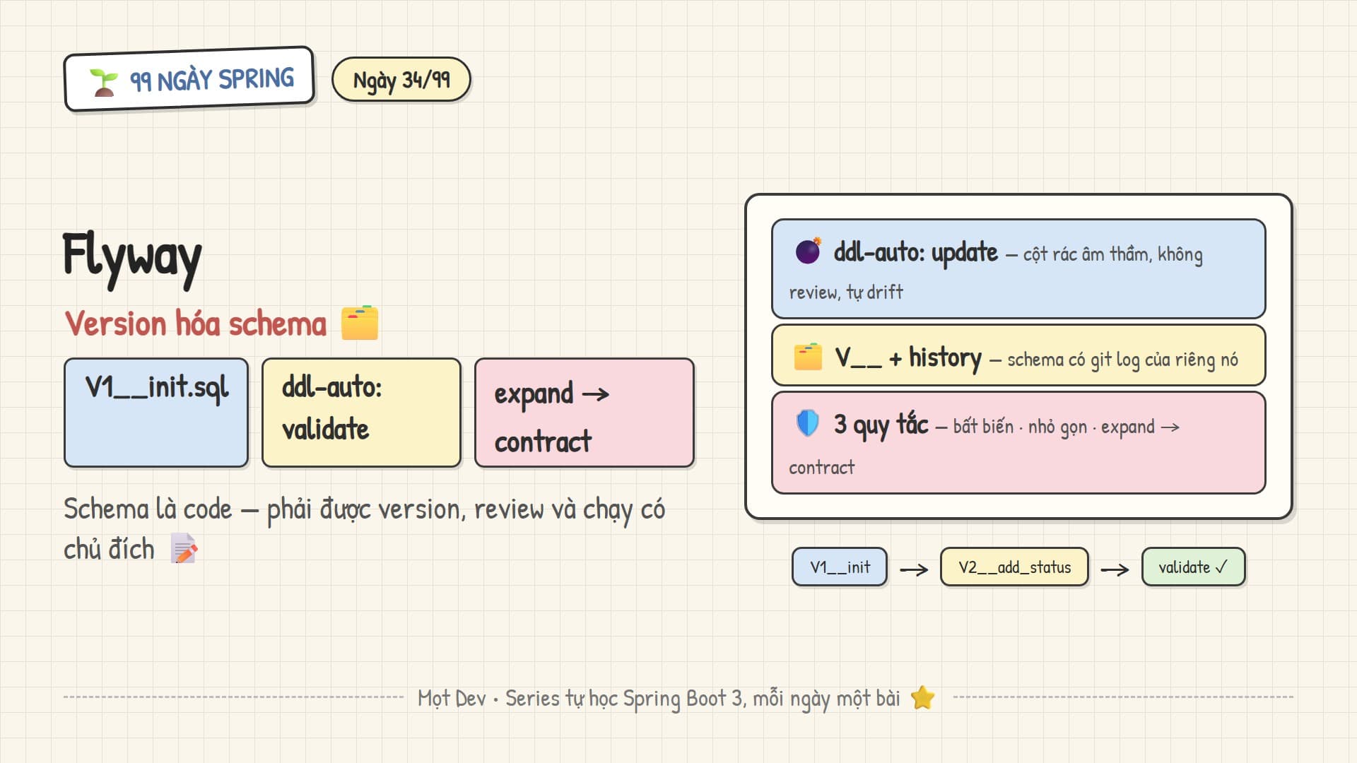1357x763 pixels.
Task: Click the text "cột rác âm thầm, không"
Action: (1112, 254)
